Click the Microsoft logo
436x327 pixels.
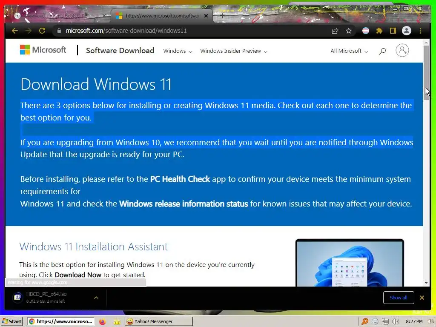(43, 50)
